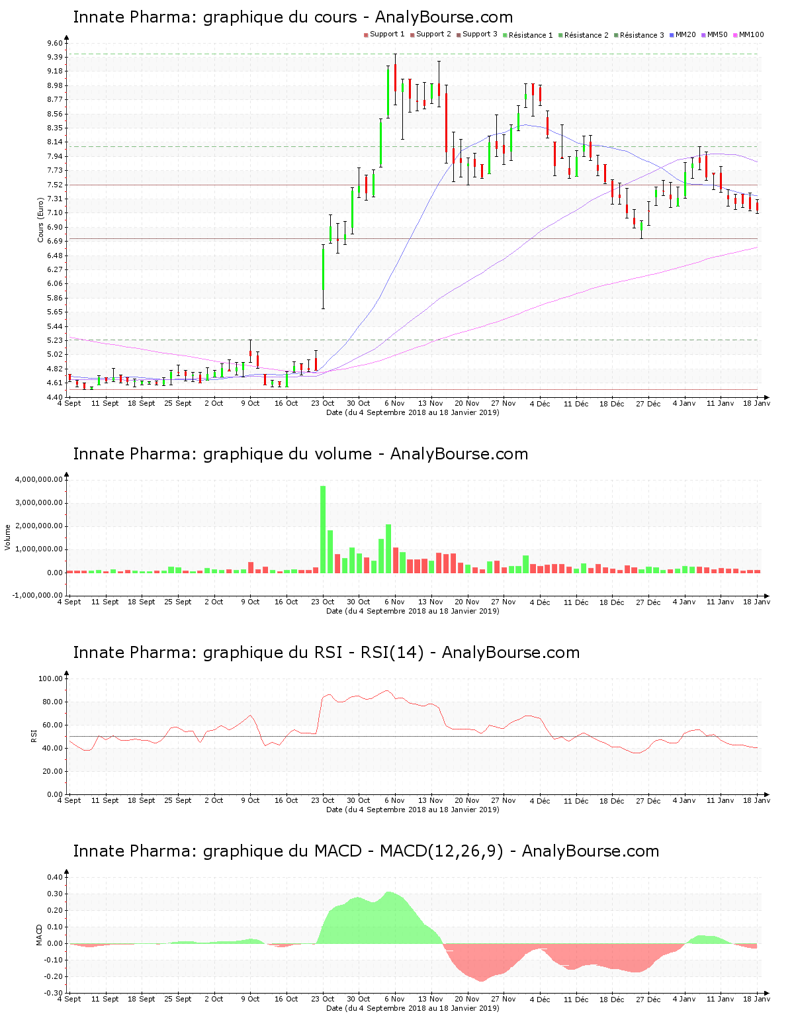
Task: Click the date range caption under MACD chart
Action: [413, 1008]
